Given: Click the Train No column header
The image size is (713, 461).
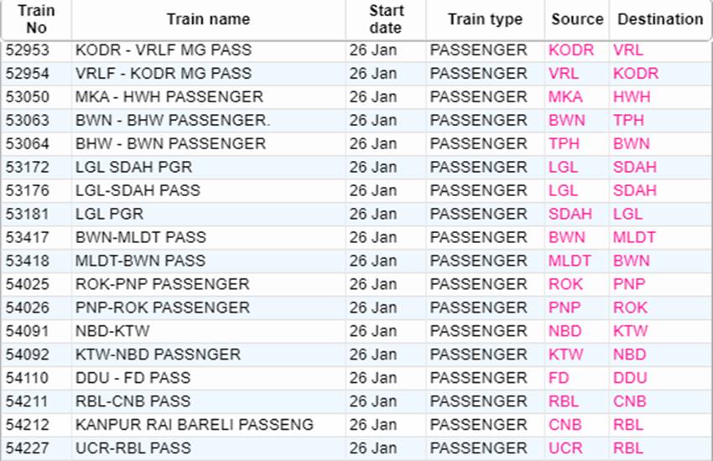Looking at the screenshot, I should [36, 19].
